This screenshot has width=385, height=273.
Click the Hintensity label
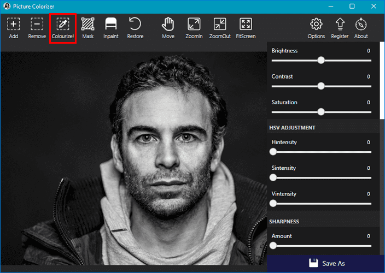coord(284,142)
